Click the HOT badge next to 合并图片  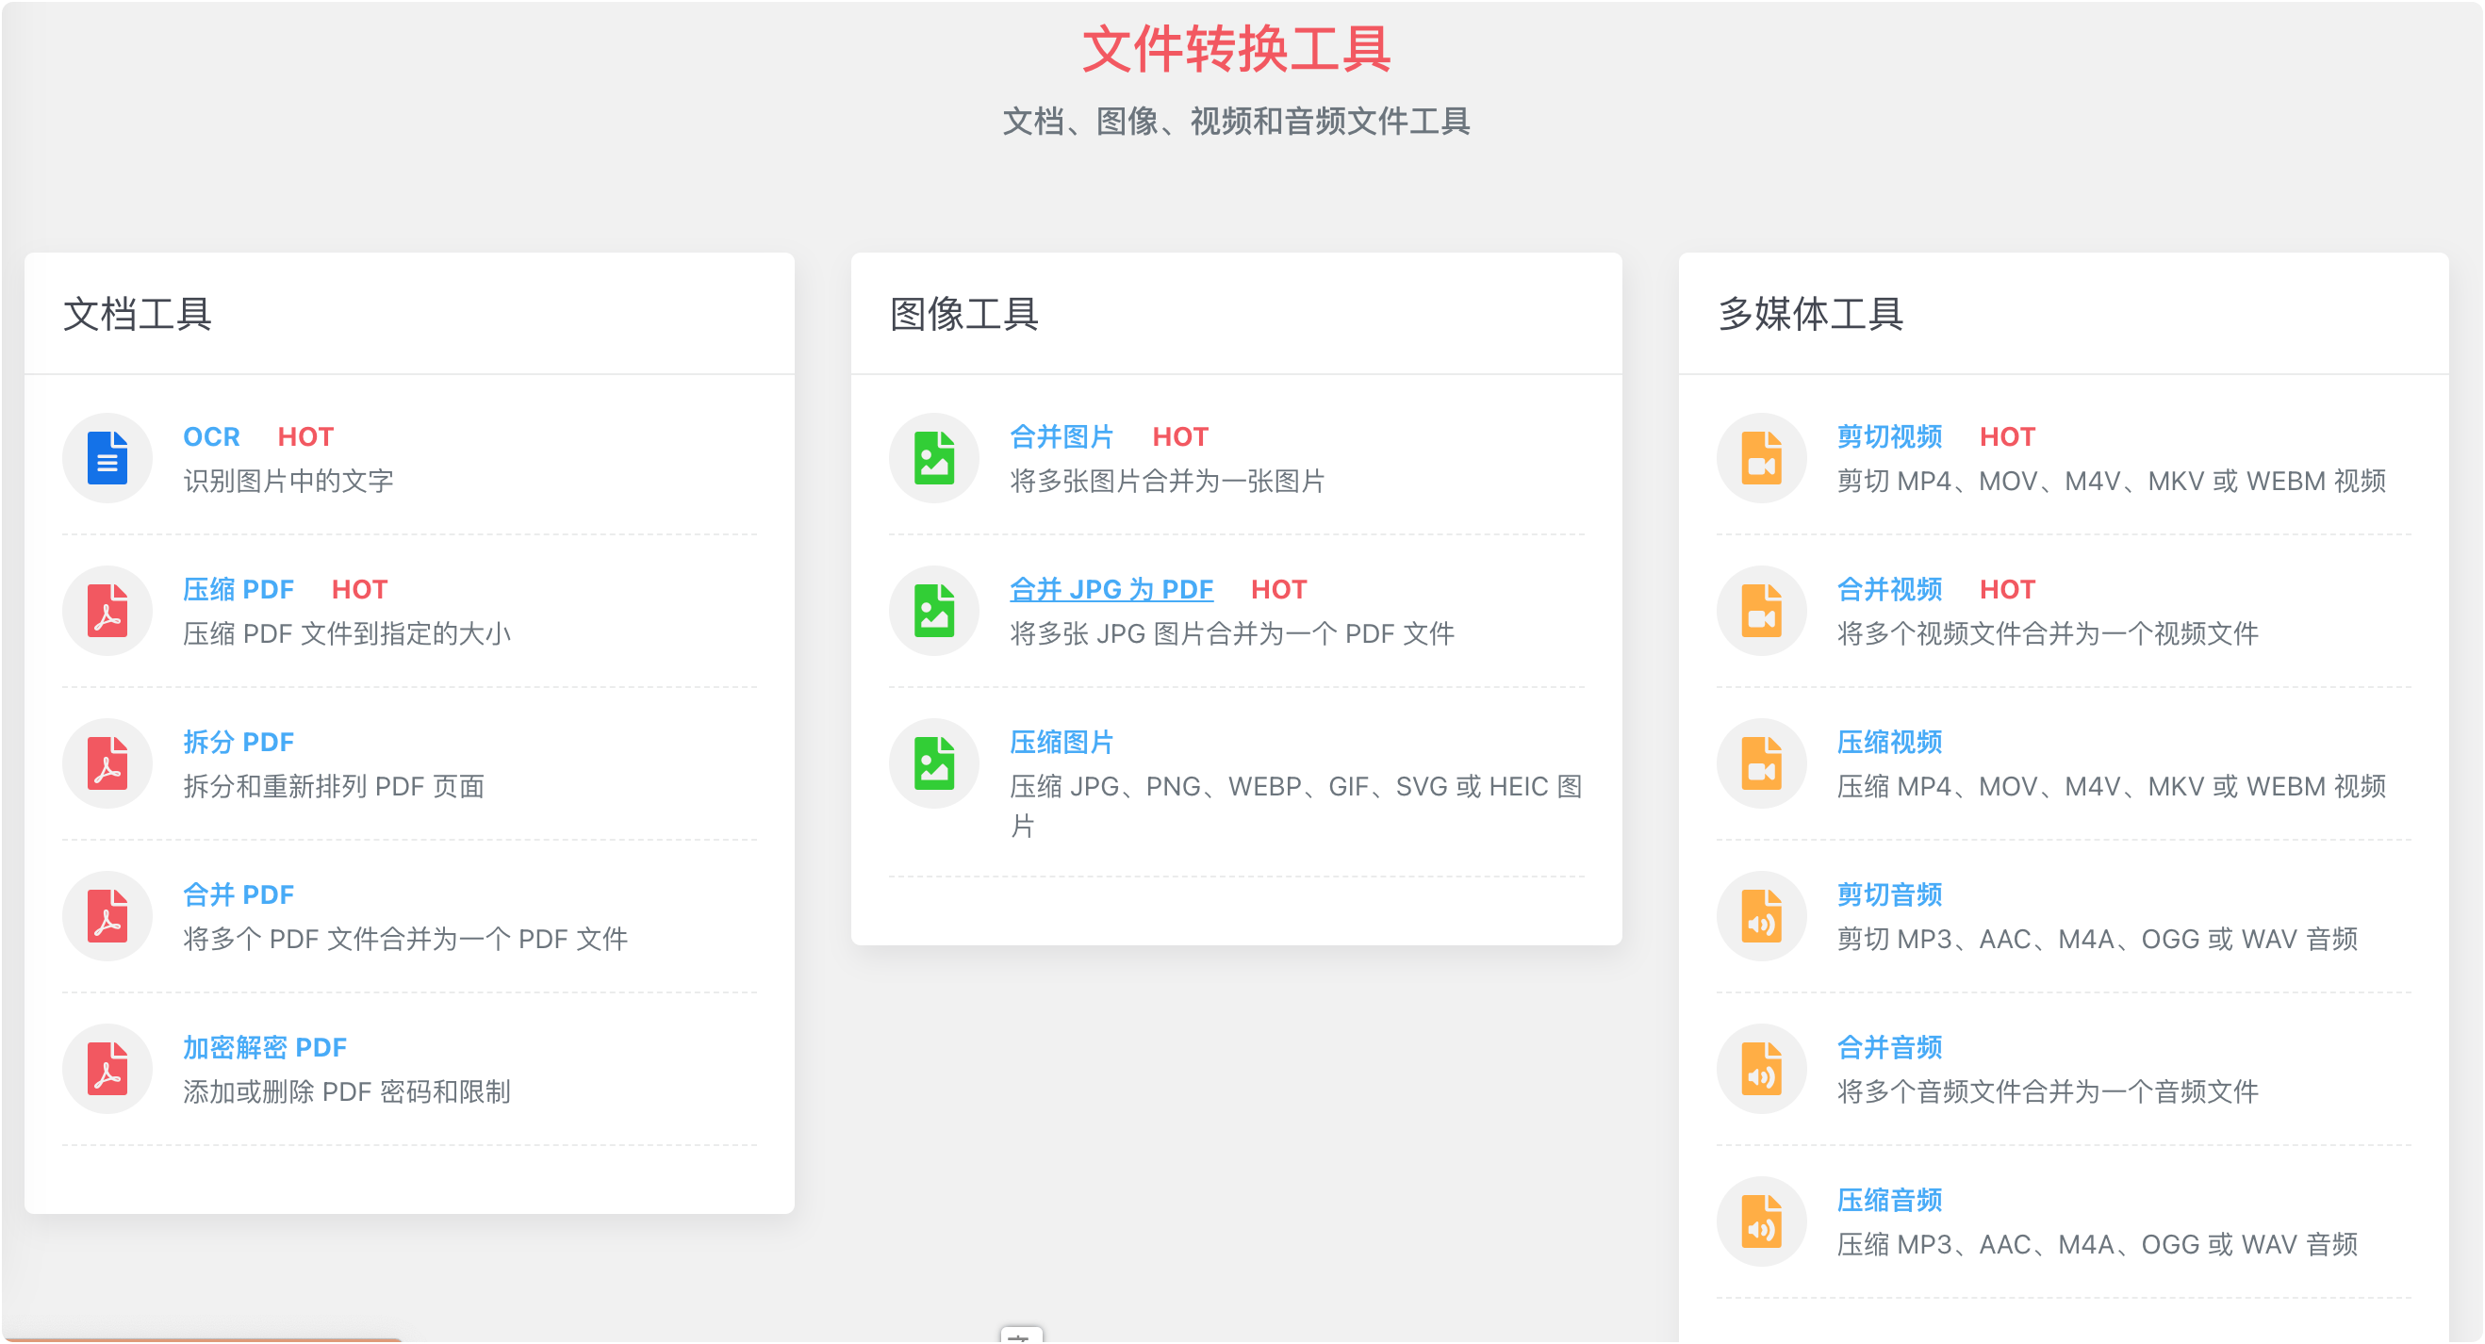click(x=1179, y=437)
